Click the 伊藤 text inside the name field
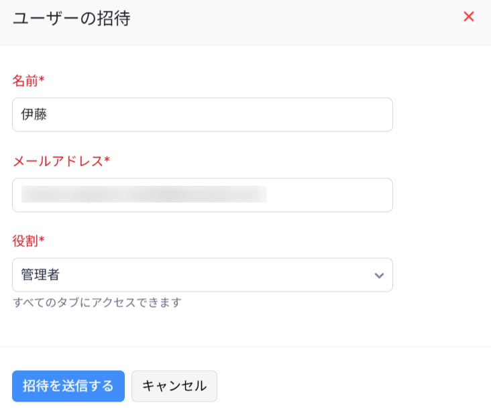Image resolution: width=491 pixels, height=411 pixels. tap(34, 115)
